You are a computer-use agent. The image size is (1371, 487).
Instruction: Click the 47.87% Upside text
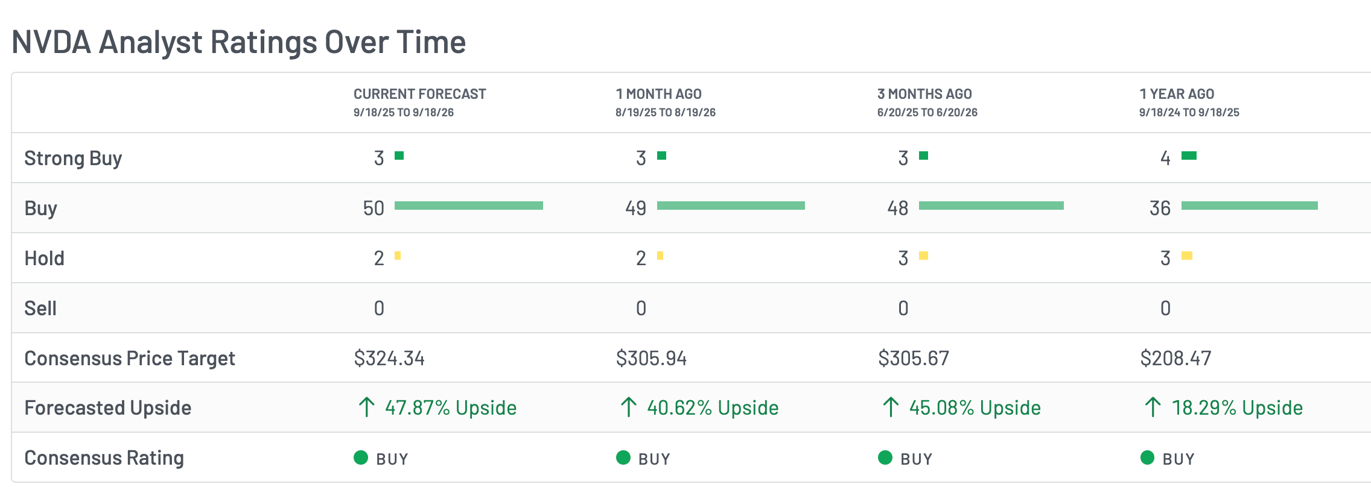pos(451,408)
